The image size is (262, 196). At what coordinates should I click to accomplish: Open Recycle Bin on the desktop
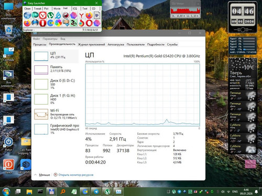[x=8, y=32]
